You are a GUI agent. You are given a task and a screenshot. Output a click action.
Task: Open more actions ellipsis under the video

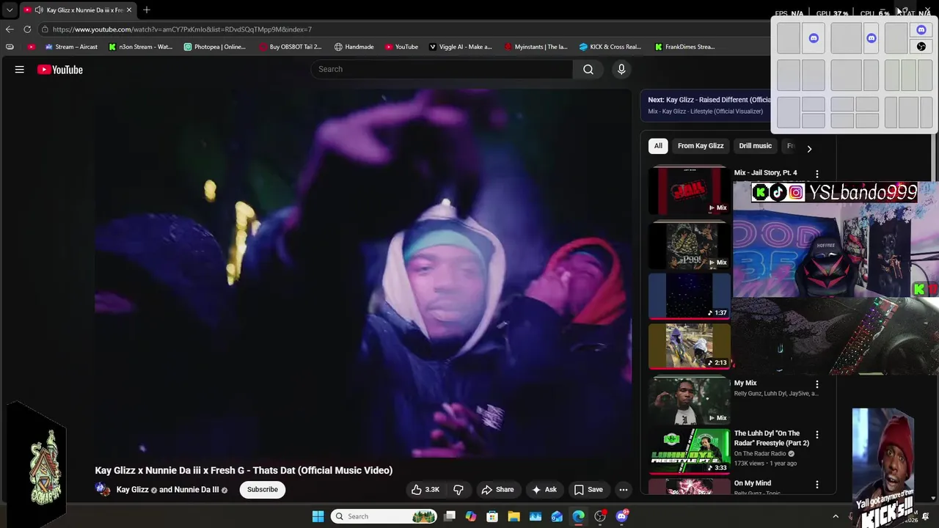624,489
